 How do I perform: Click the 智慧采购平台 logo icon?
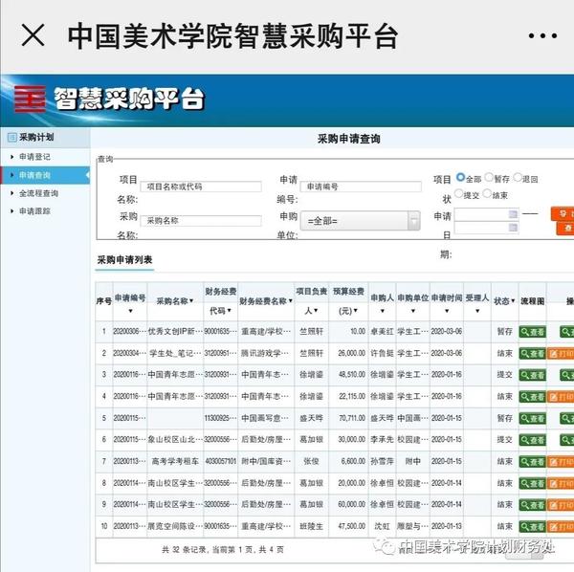pyautogui.click(x=30, y=98)
